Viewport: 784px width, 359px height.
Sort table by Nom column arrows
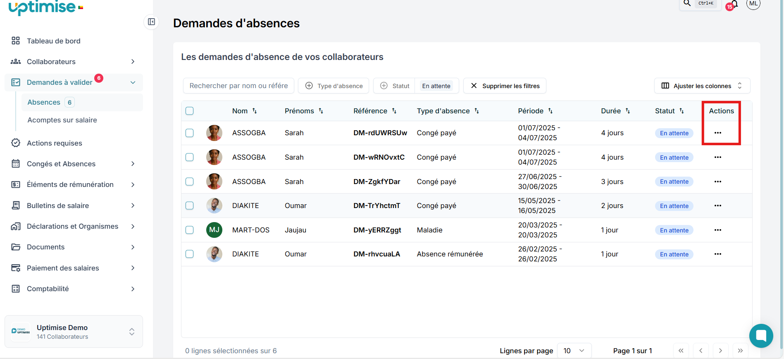pos(255,111)
